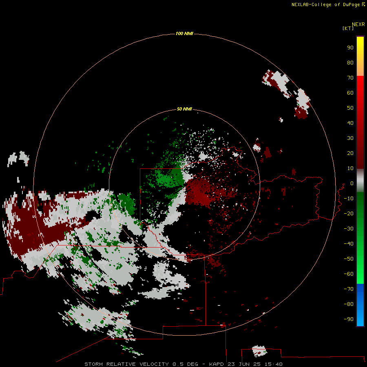
Task: Click the 40 value on the velocity scale
Action: (x=350, y=123)
